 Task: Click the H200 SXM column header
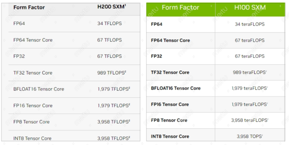click(x=112, y=7)
